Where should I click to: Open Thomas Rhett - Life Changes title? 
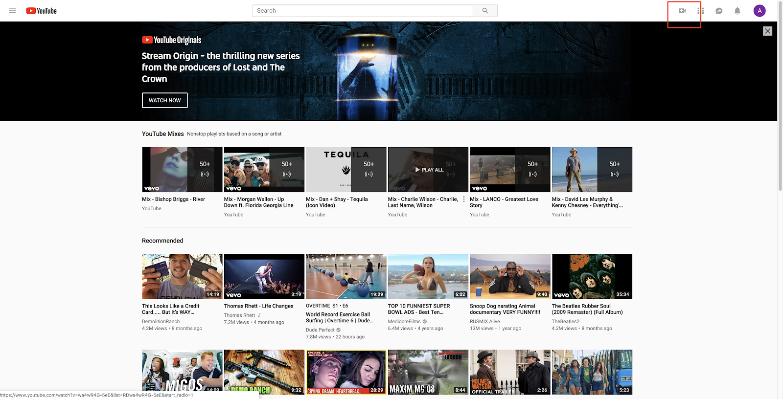(259, 306)
